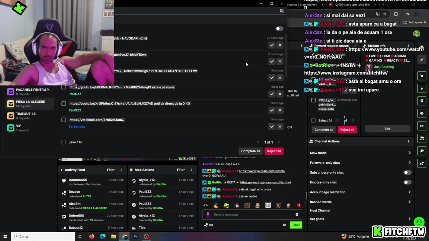This screenshot has height=241, width=429.
Task: Reject Serbandsp's tiktok link request
Action: coord(280,127)
